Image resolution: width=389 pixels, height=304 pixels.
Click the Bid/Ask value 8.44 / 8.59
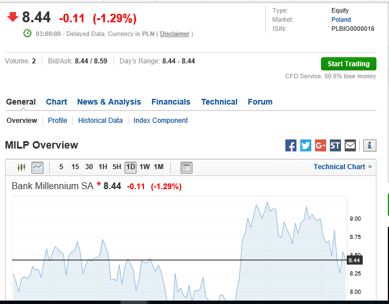pyautogui.click(x=91, y=61)
